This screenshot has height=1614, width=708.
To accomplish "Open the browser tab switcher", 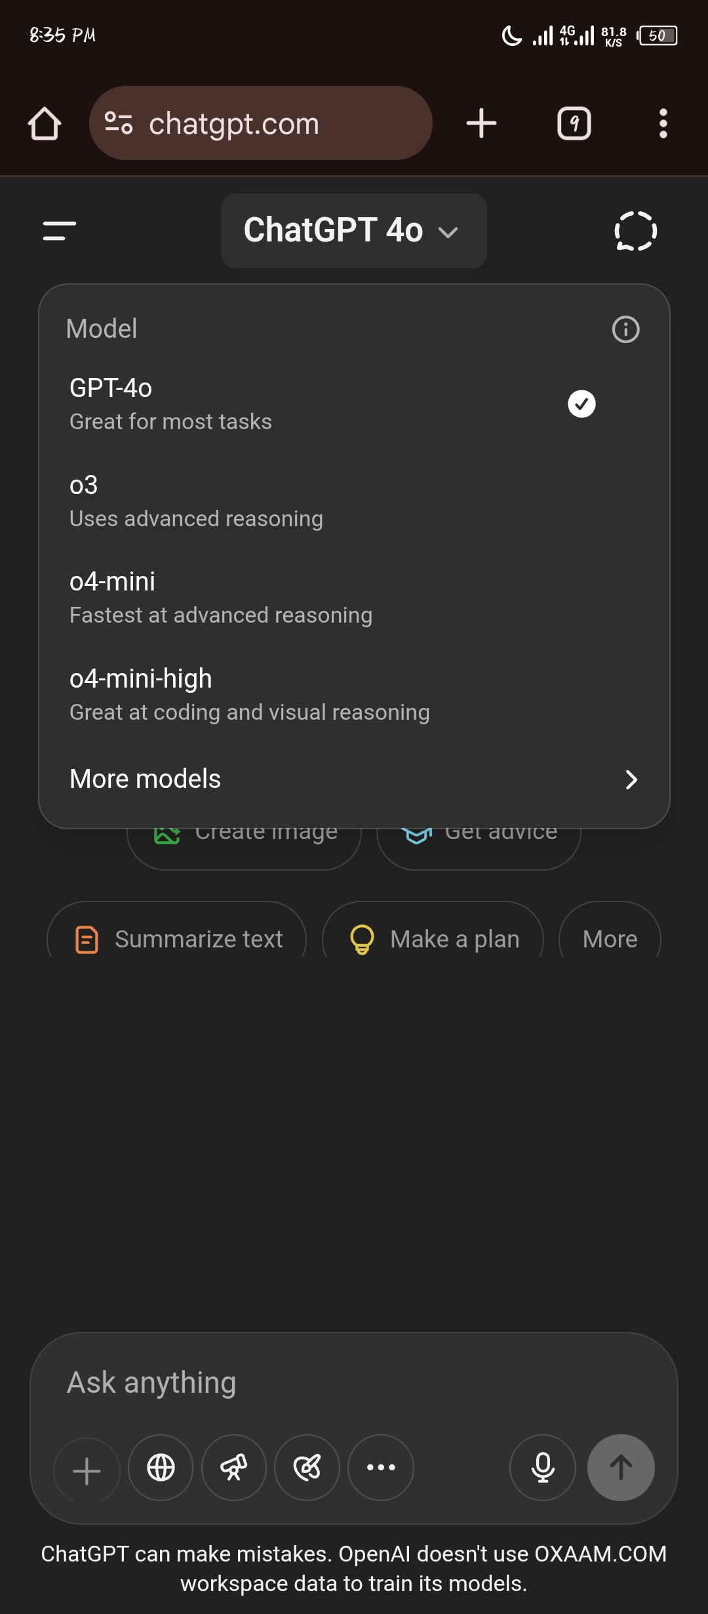I will (x=574, y=123).
